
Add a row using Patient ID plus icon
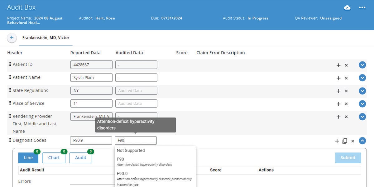[x=338, y=65]
